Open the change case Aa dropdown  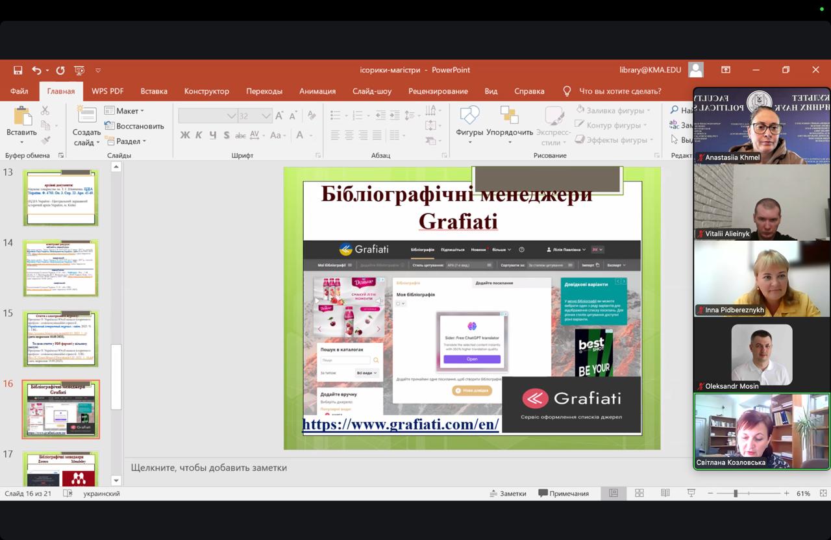coord(278,135)
